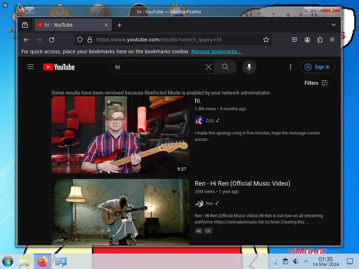The width and height of the screenshot is (359, 269).
Task: Save page to Pocket
Action: 294,40
